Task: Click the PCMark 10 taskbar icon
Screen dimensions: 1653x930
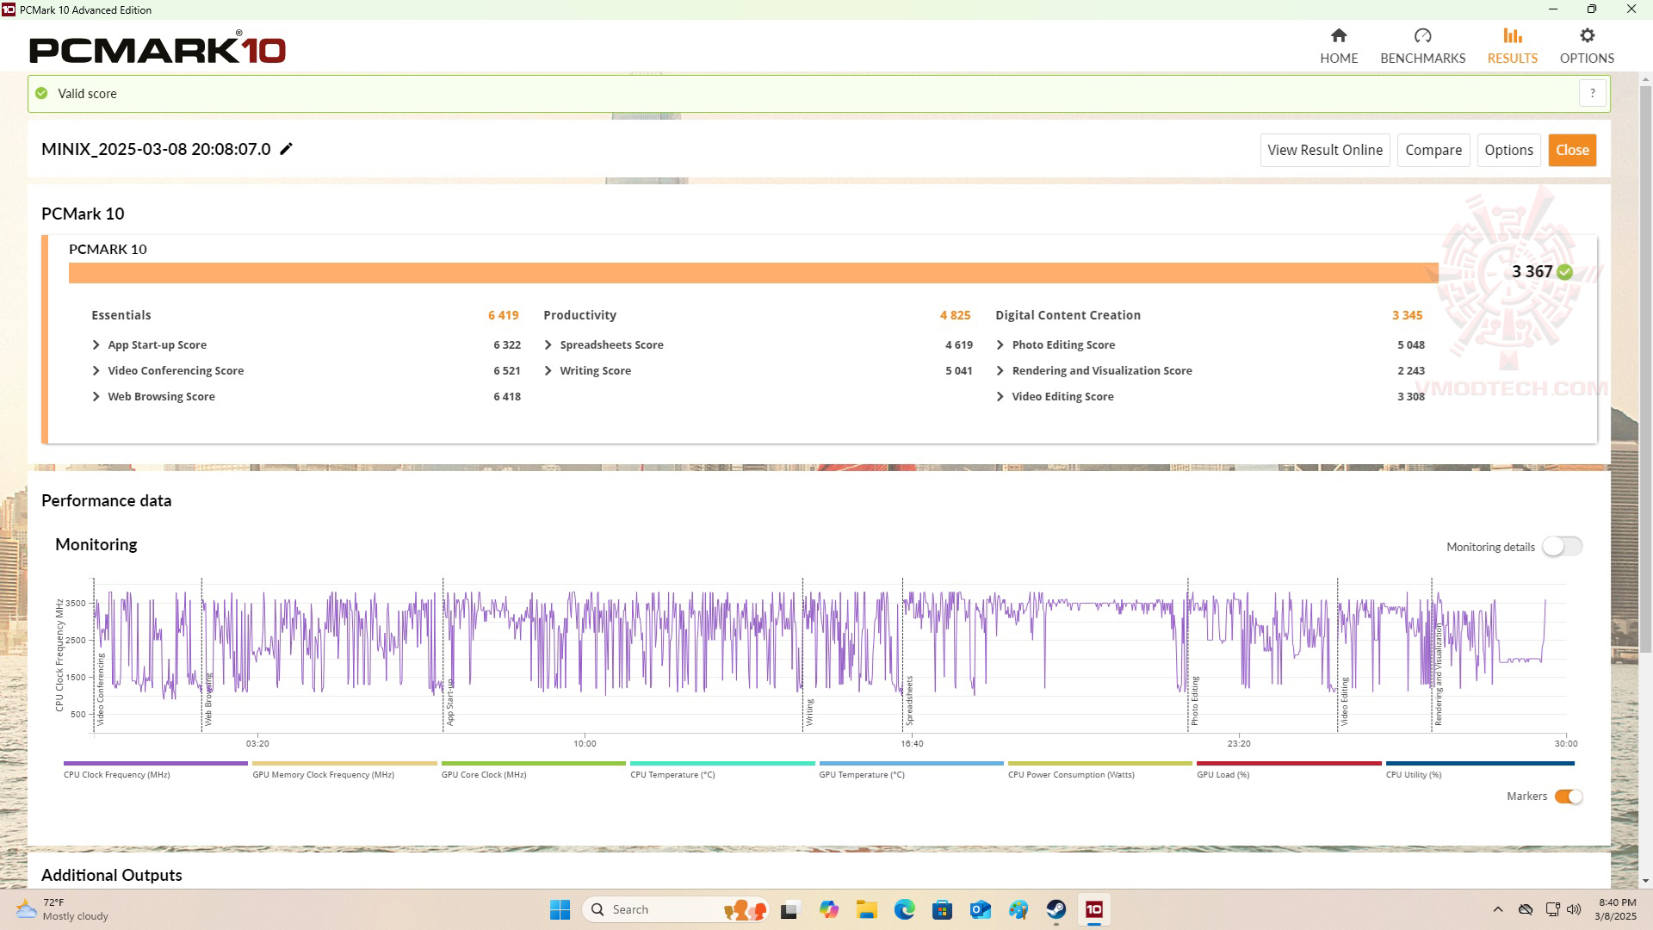Action: coord(1093,909)
